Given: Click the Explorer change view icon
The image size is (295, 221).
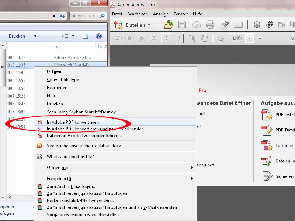Looking at the screenshot, I should [x=65, y=36].
